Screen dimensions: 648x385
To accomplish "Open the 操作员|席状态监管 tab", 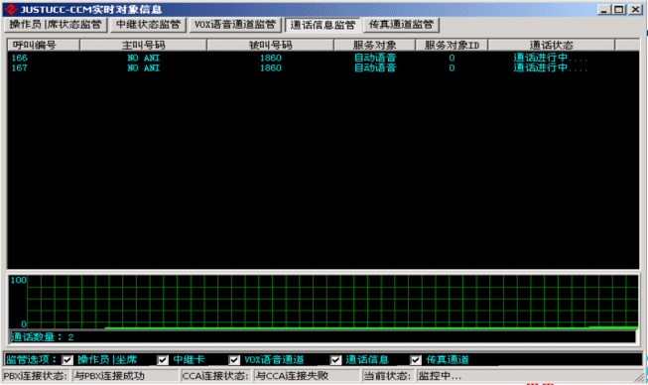I will tap(56, 25).
